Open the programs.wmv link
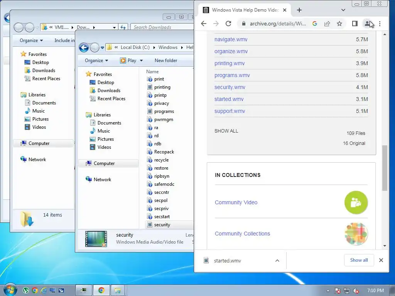Screen dimensions: 395x296 coord(232,75)
